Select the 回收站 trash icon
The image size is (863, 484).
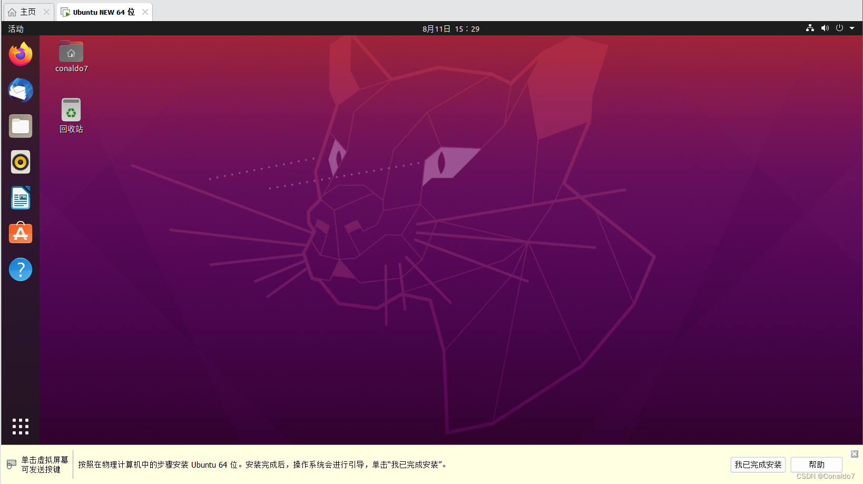tap(71, 116)
